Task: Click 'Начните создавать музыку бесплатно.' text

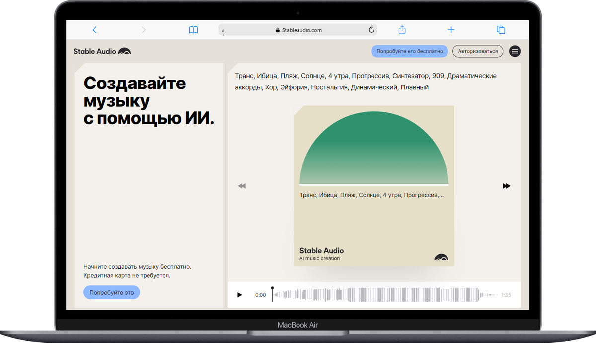Action: [137, 267]
